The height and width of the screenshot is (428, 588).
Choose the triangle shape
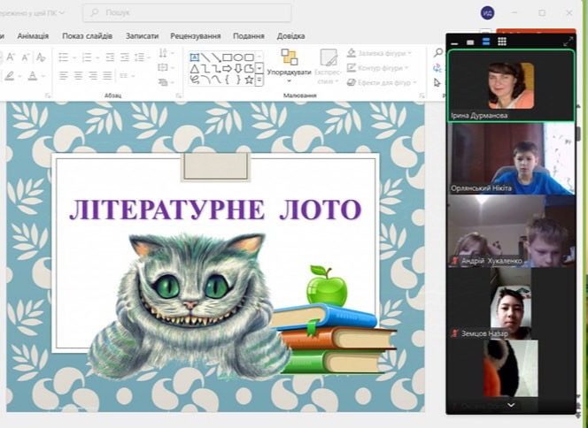pos(194,68)
